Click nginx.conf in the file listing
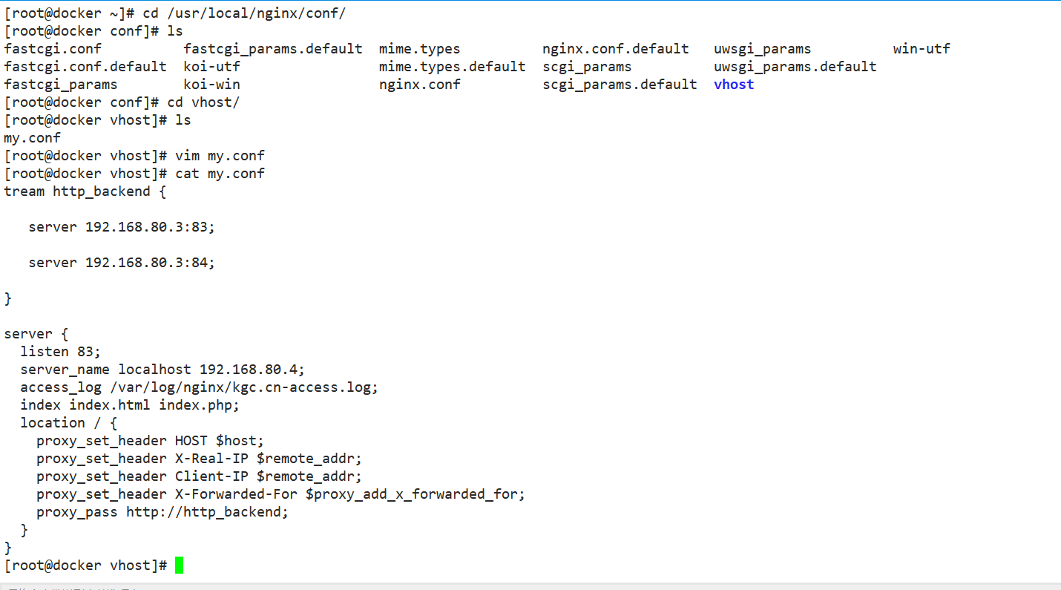The width and height of the screenshot is (1061, 590). pyautogui.click(x=419, y=85)
